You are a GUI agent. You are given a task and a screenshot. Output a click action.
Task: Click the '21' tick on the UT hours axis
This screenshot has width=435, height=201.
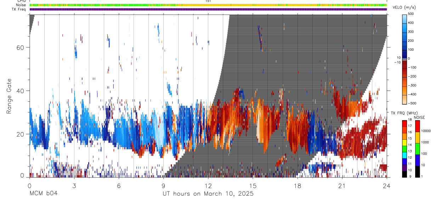(x=342, y=186)
